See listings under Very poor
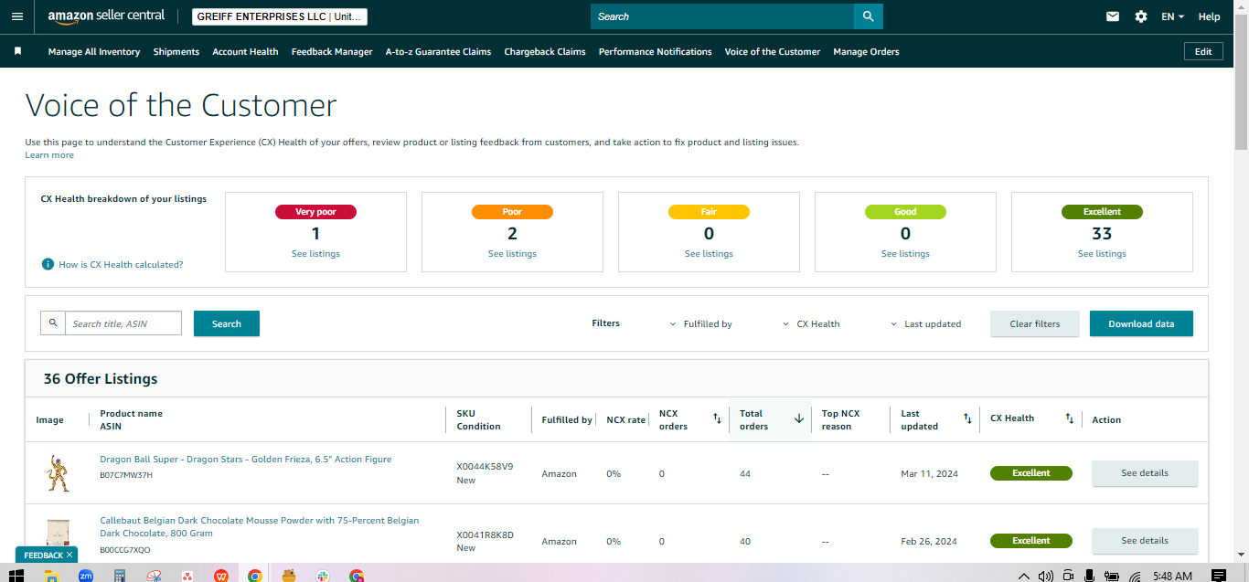This screenshot has width=1249, height=582. point(315,253)
